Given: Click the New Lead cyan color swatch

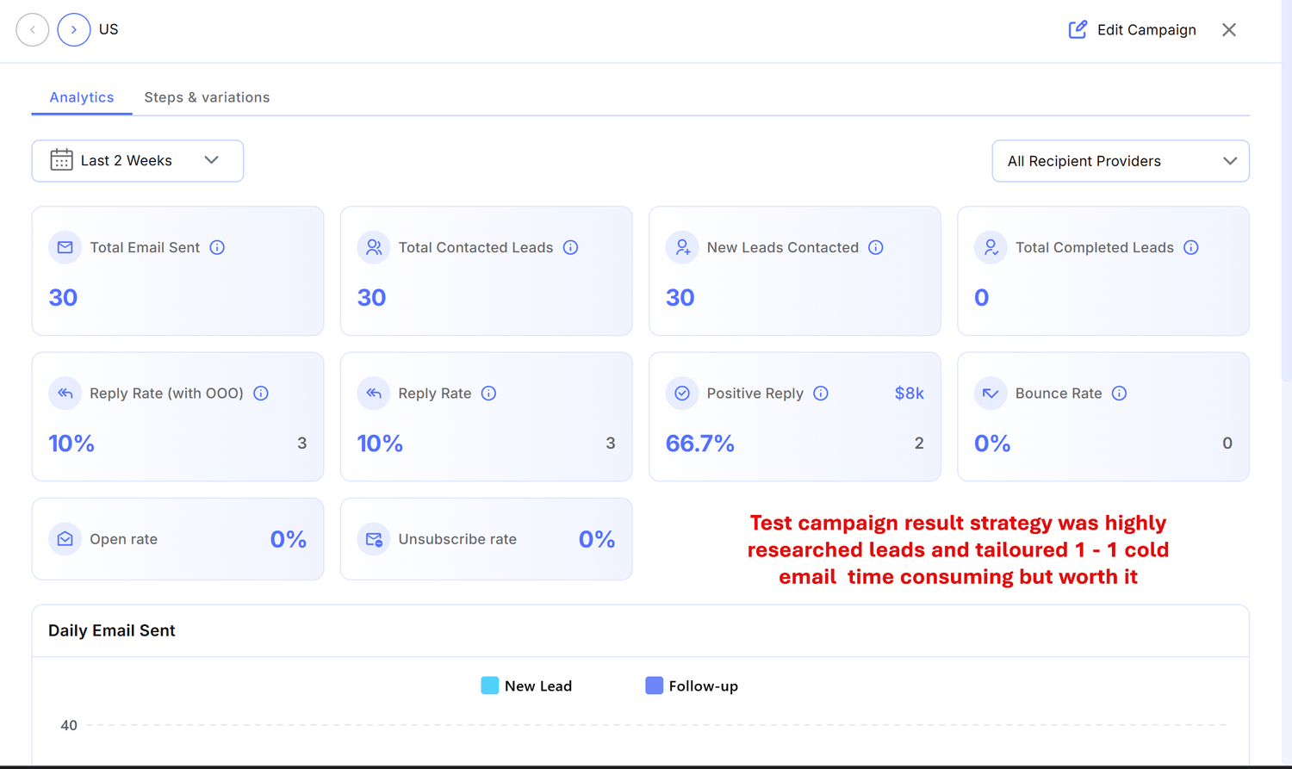Looking at the screenshot, I should click(x=489, y=685).
